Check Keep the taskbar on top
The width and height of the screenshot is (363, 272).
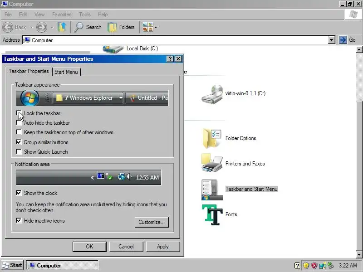click(x=19, y=132)
